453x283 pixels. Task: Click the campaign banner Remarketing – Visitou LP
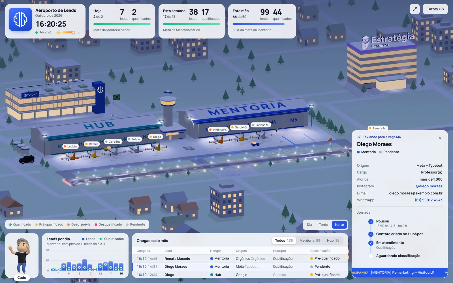[400, 273]
